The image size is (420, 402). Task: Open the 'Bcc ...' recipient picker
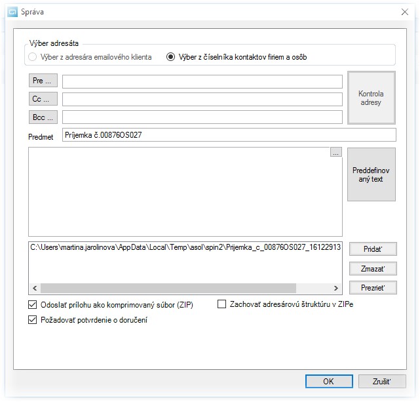click(43, 117)
